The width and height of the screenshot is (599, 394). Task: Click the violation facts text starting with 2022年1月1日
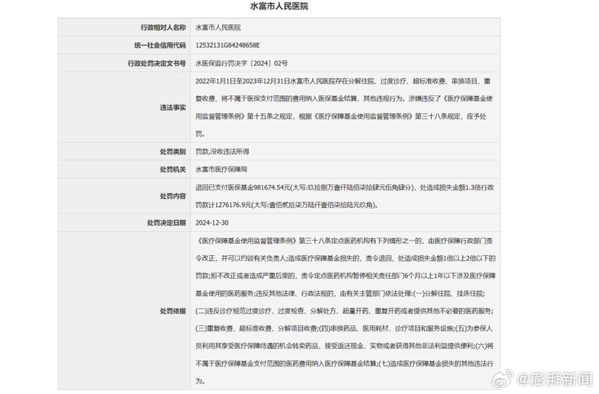click(x=344, y=80)
